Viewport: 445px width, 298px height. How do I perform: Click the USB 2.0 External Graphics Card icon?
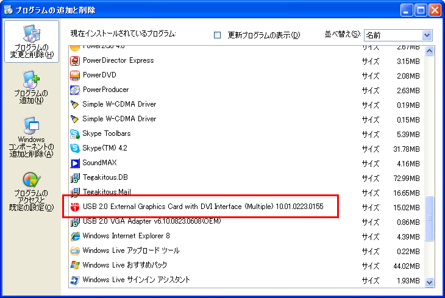pos(75,207)
